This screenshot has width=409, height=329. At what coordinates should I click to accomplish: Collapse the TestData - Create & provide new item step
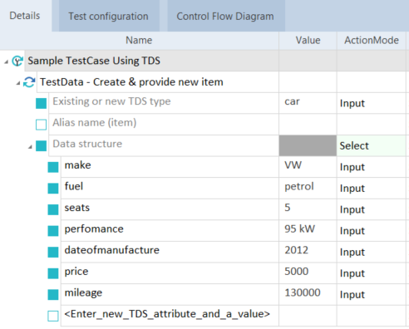point(18,83)
